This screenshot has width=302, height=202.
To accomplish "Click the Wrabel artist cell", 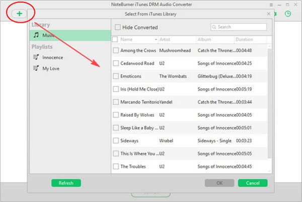I will click(x=166, y=141).
